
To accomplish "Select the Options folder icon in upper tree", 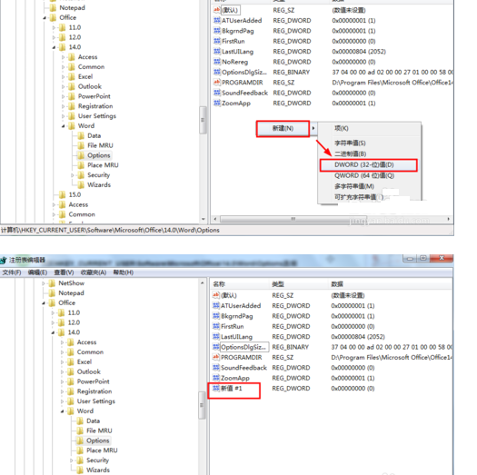I will [81, 155].
